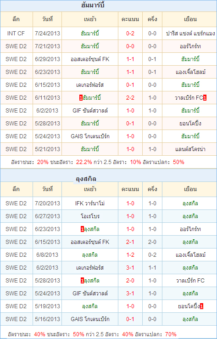Open แลนด์สโครน่า team name
217x339 pixels.
click(x=190, y=149)
